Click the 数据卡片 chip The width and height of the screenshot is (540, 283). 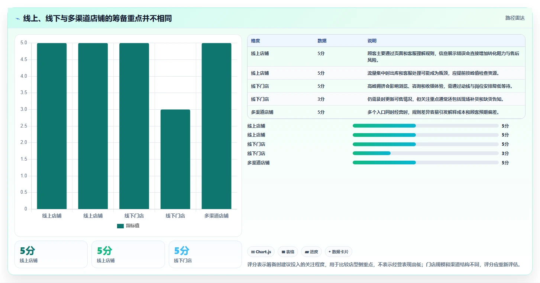coord(338,252)
